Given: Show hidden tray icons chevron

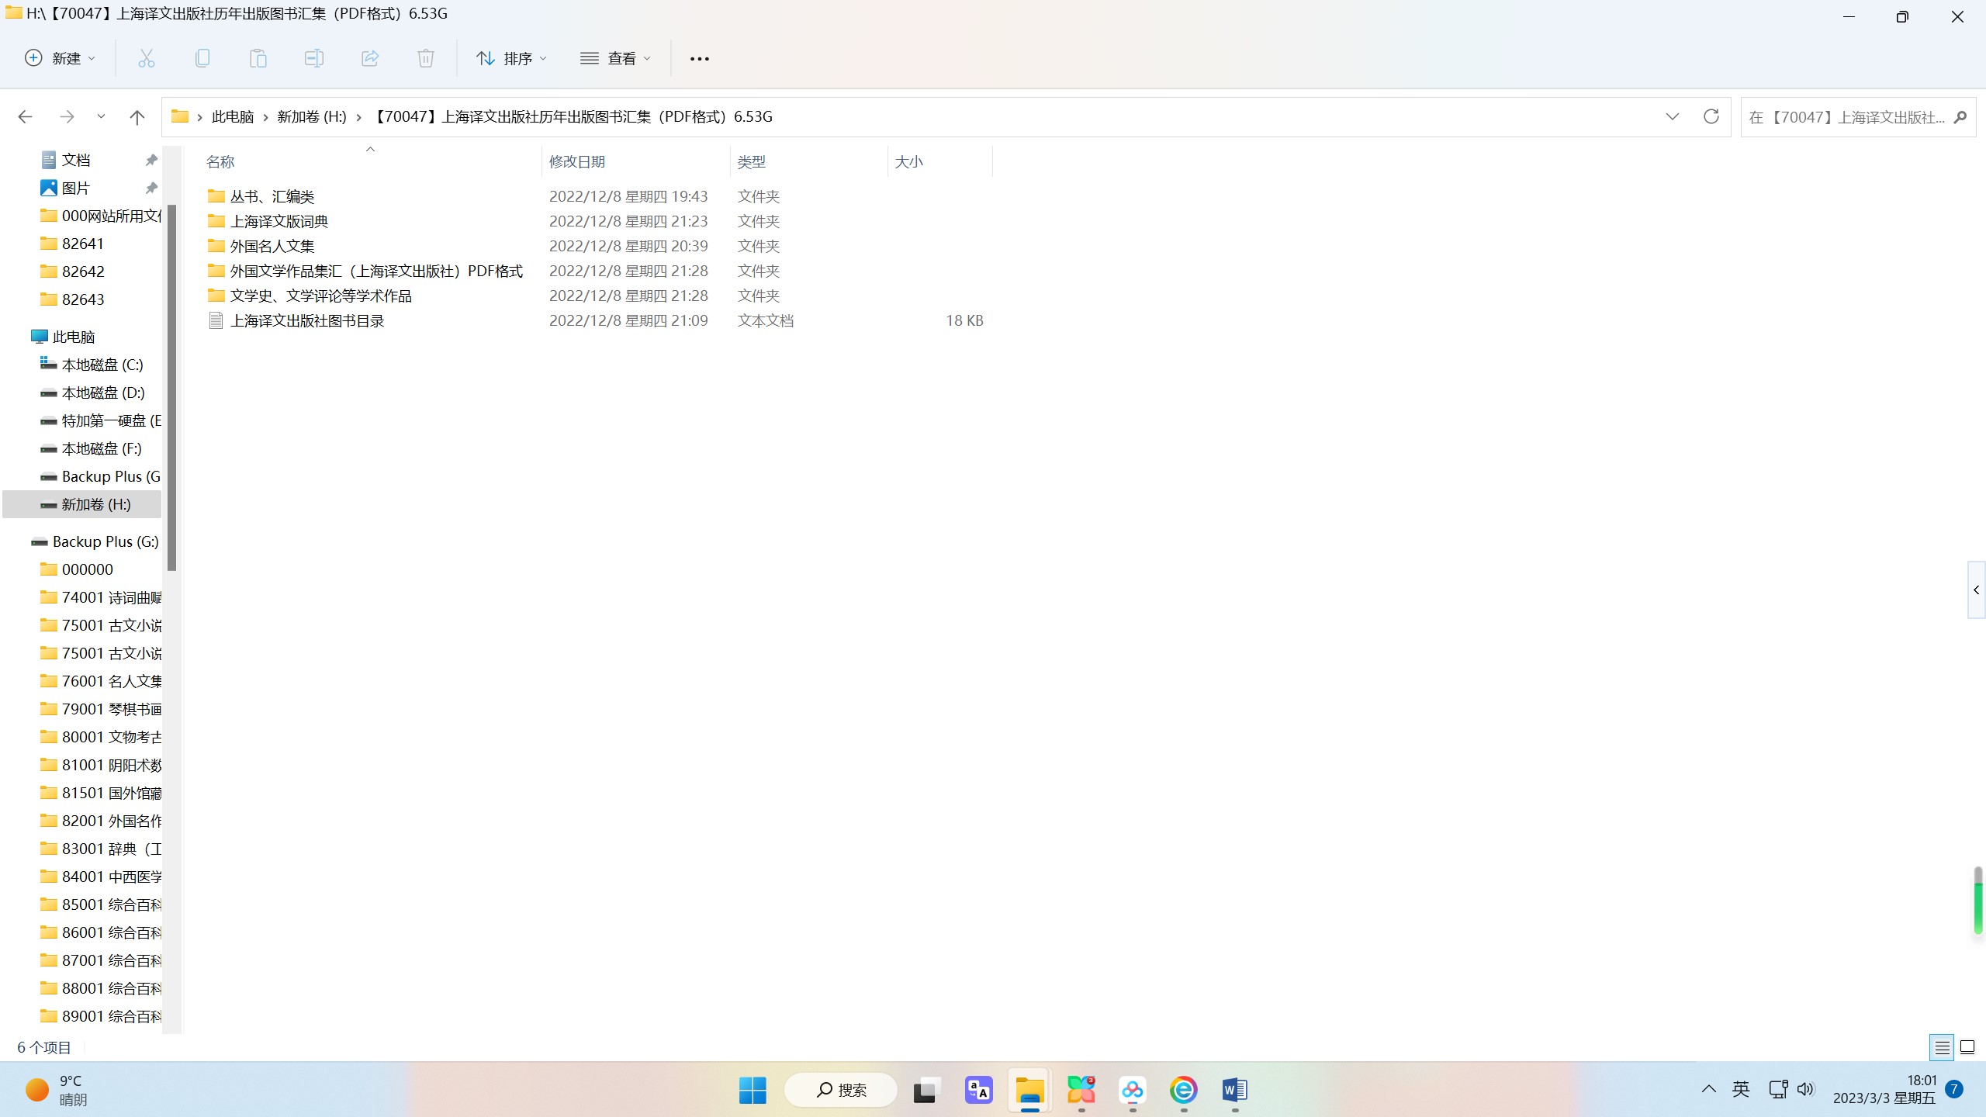Looking at the screenshot, I should [x=1708, y=1089].
